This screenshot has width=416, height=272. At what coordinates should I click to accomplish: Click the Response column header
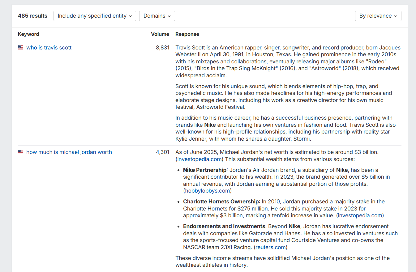click(x=187, y=34)
